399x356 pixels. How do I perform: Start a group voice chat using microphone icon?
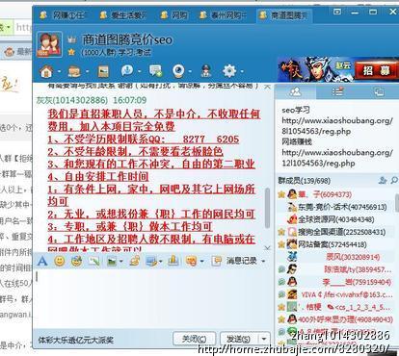pyautogui.click(x=127, y=70)
